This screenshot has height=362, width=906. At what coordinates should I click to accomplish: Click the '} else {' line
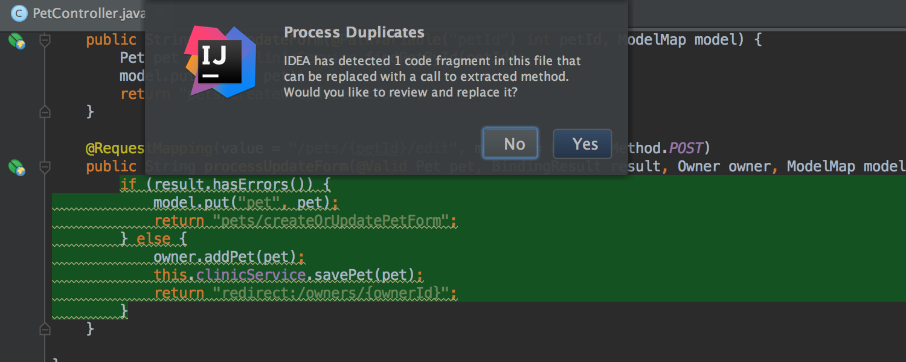coord(154,239)
